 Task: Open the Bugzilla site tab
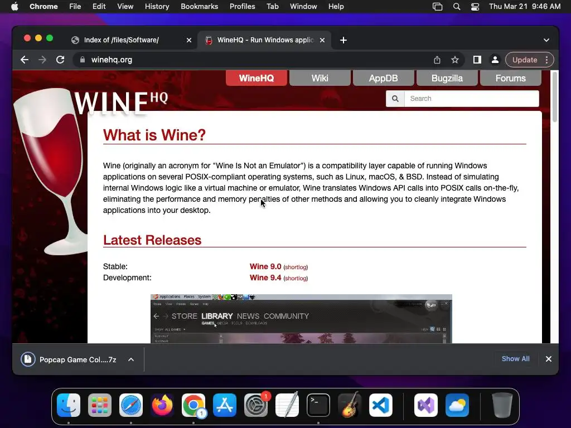point(447,78)
